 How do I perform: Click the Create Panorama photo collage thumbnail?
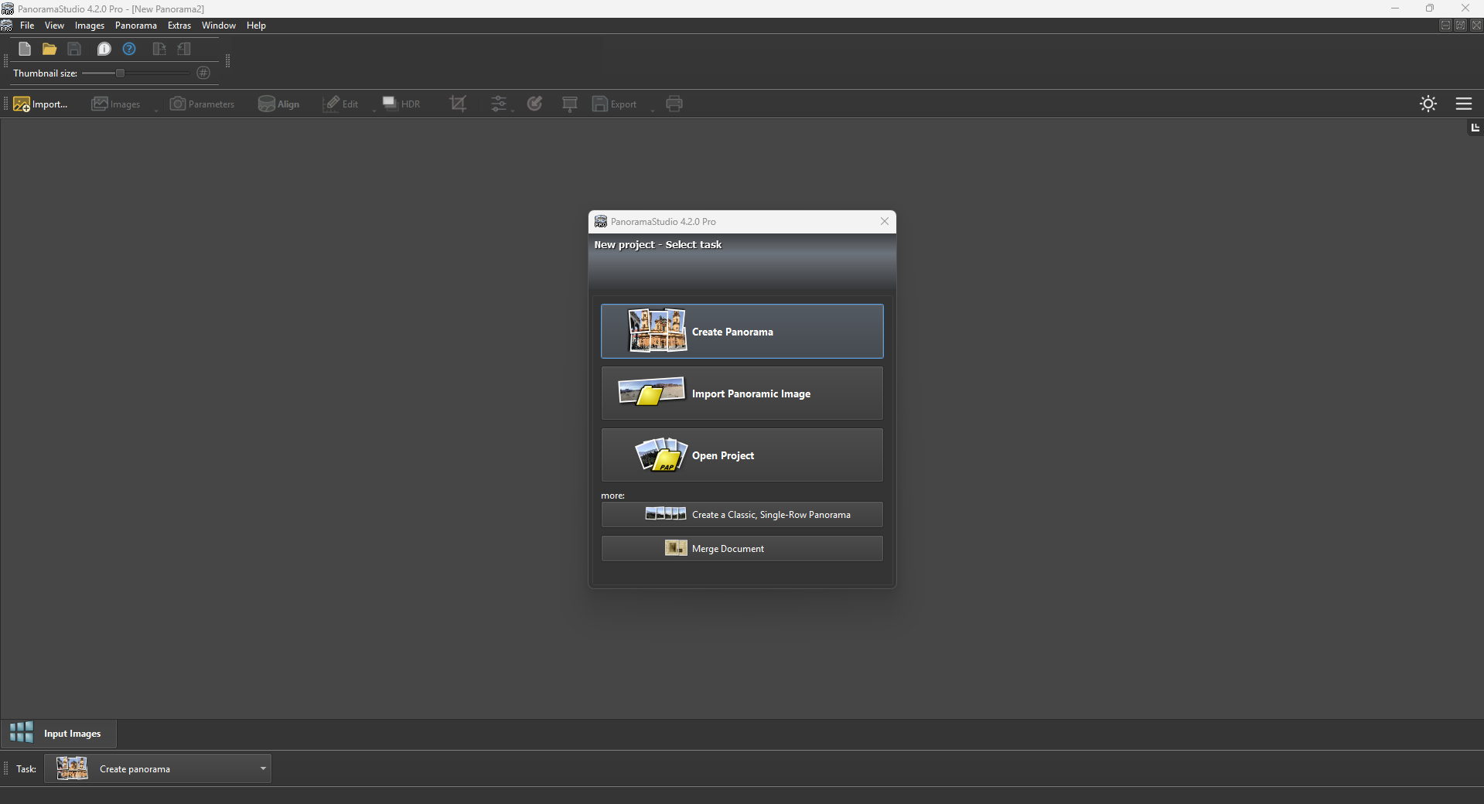coord(657,331)
